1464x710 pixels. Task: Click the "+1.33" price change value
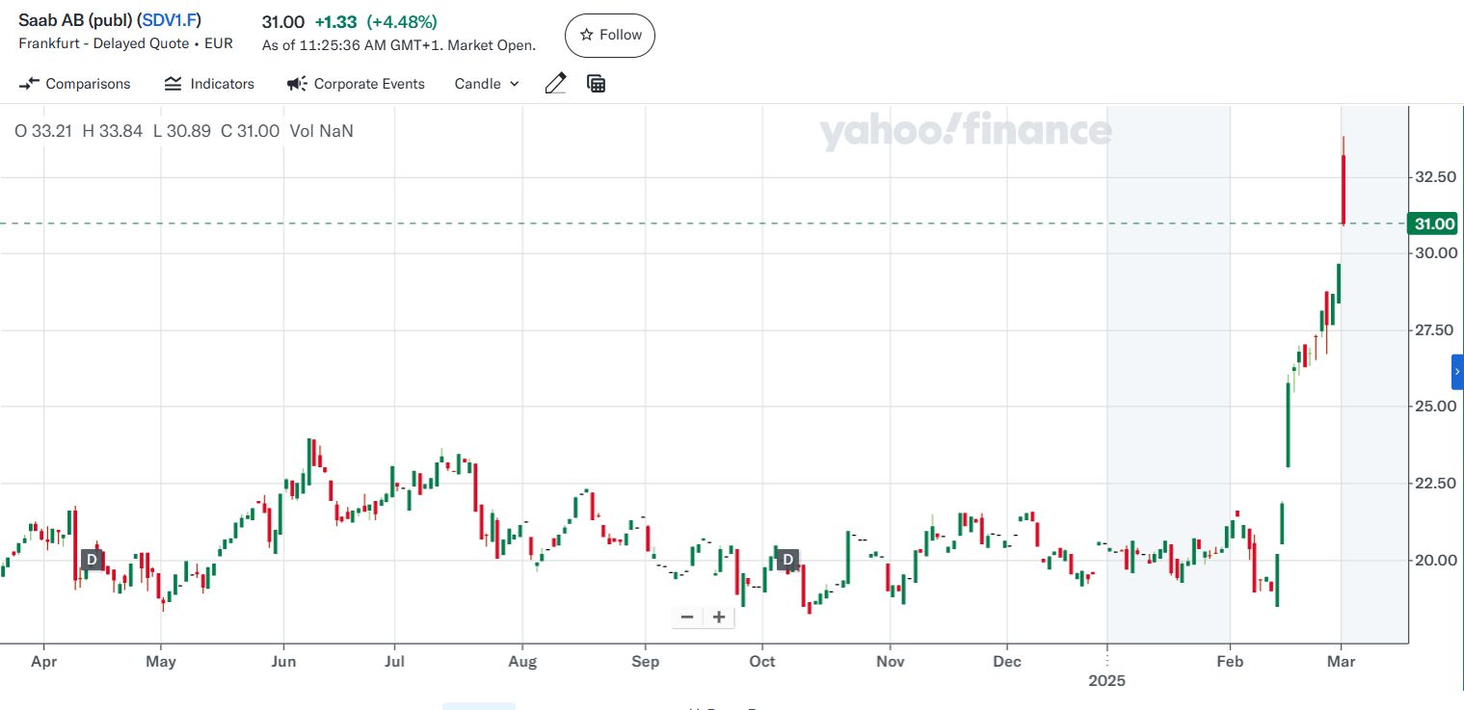[334, 22]
